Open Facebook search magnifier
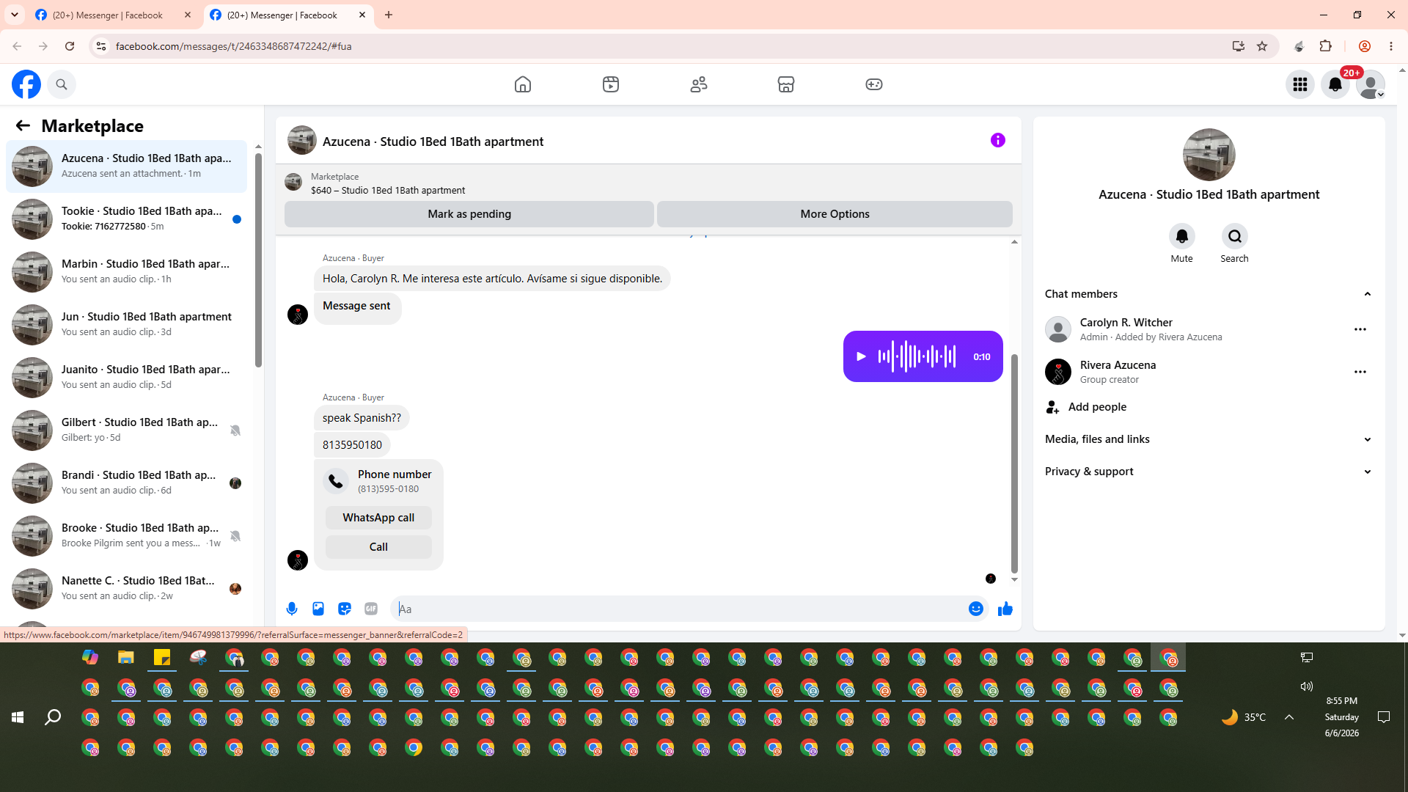1408x792 pixels. [x=62, y=84]
